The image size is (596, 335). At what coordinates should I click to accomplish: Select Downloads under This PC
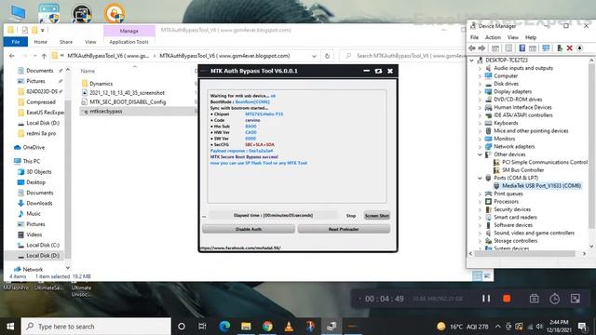pyautogui.click(x=39, y=203)
